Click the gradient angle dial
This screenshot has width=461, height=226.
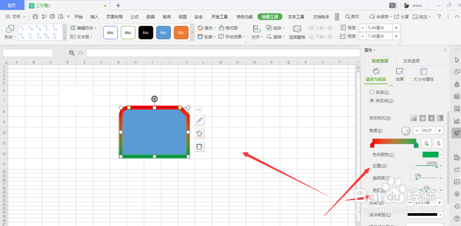click(x=406, y=130)
